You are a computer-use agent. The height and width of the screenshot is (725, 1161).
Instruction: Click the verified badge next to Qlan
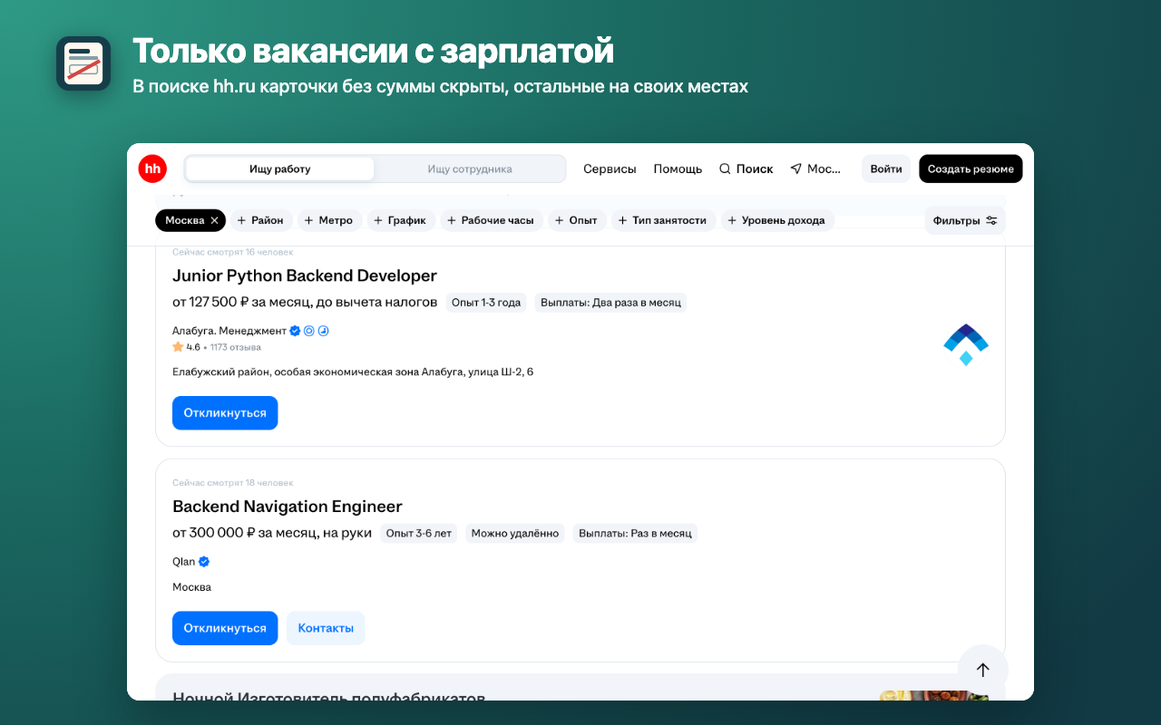tap(204, 562)
